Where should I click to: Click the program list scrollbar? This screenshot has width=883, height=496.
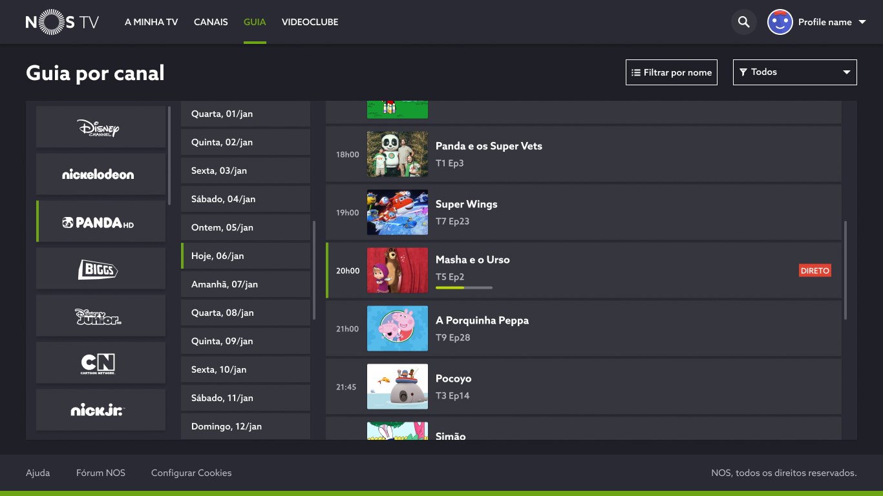[846, 271]
